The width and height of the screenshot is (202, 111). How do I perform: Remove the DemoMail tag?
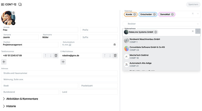pos(172,14)
